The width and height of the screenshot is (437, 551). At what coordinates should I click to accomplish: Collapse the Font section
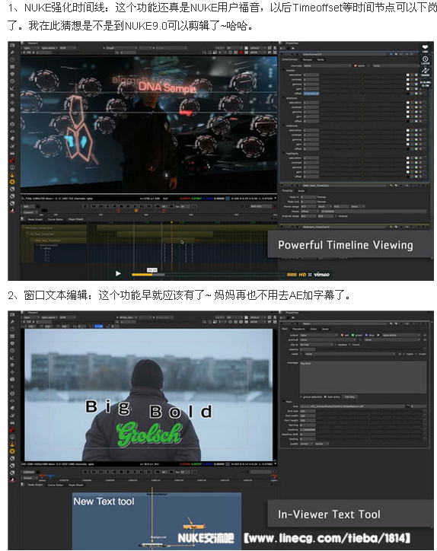pos(283,401)
